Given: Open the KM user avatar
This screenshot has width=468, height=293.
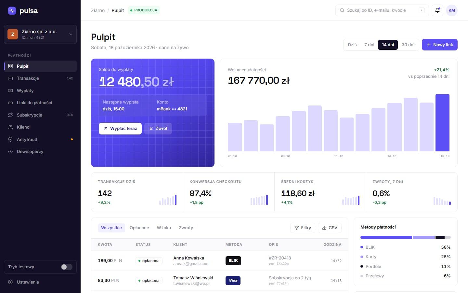Looking at the screenshot, I should click(452, 10).
